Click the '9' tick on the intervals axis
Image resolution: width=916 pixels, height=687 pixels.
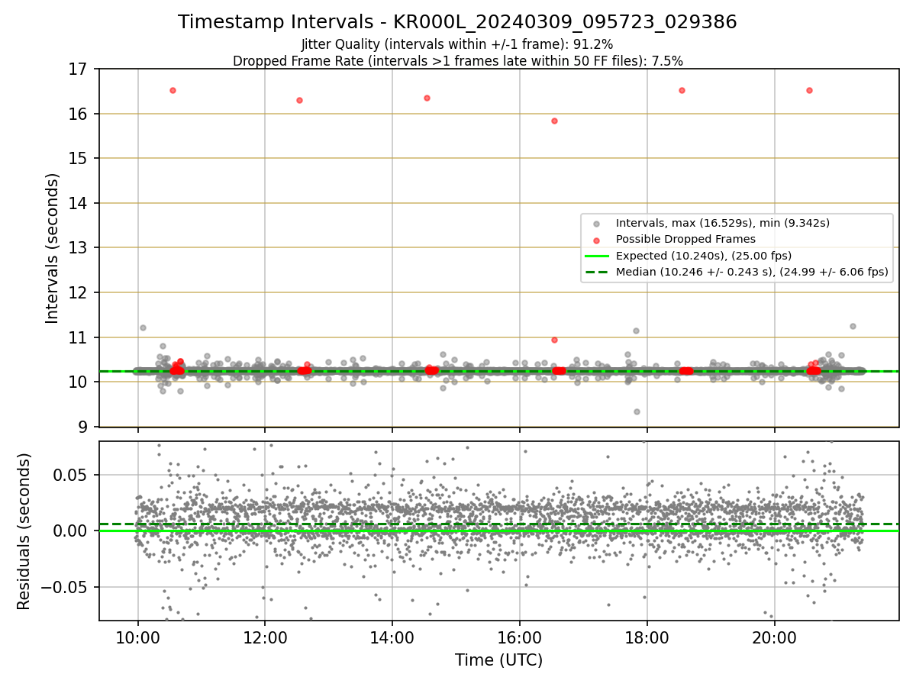point(85,427)
